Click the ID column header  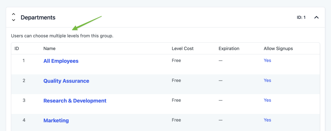coord(17,48)
